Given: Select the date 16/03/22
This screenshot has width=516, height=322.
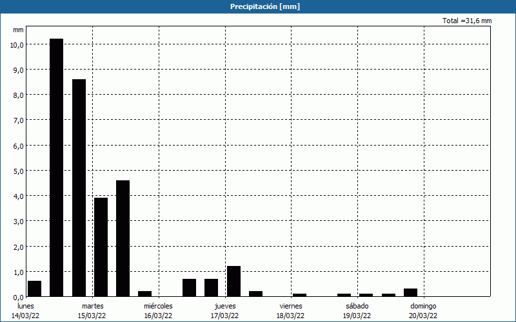Looking at the screenshot, I should (x=158, y=316).
